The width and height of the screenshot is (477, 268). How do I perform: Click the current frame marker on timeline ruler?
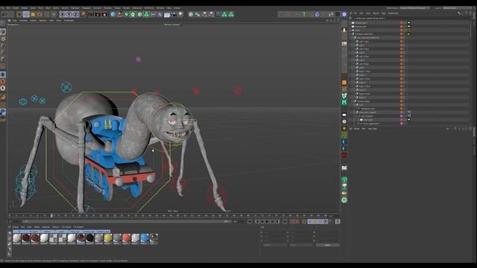[51, 216]
